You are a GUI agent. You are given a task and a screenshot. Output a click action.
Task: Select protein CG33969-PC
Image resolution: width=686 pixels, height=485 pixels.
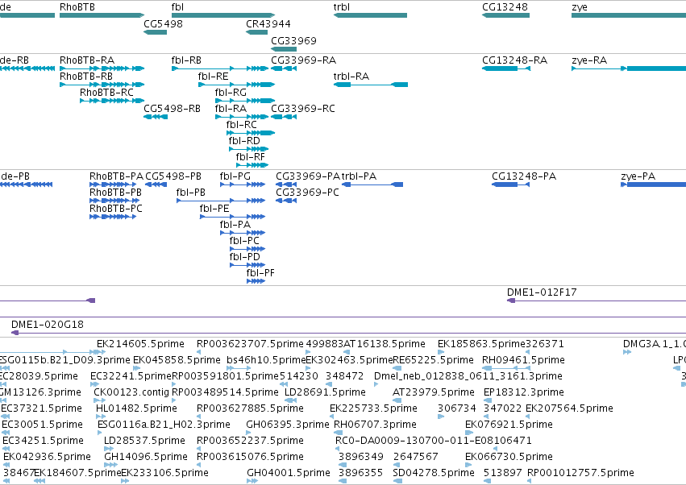(286, 201)
